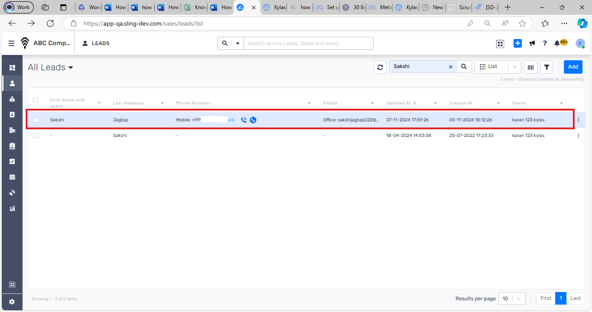Viewport: 592px width, 312px height.
Task: Open the Tasks checkmark sidebar icon
Action: pyautogui.click(x=12, y=161)
